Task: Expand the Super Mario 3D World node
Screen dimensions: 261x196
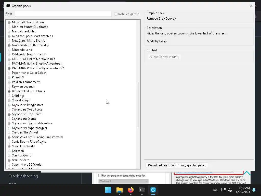Action: pos(9,165)
